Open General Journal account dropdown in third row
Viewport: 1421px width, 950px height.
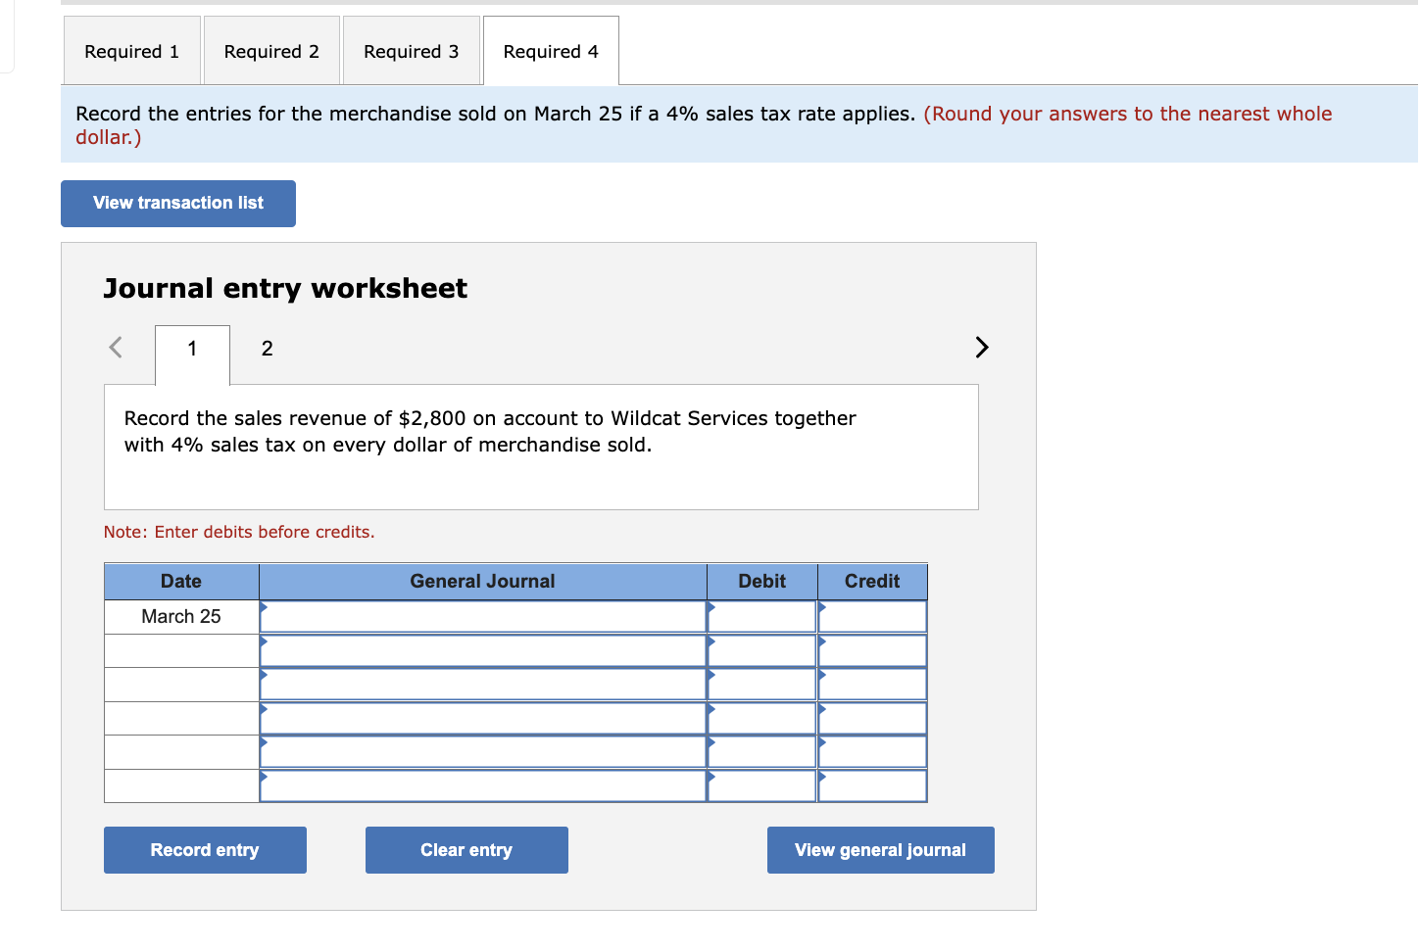483,685
